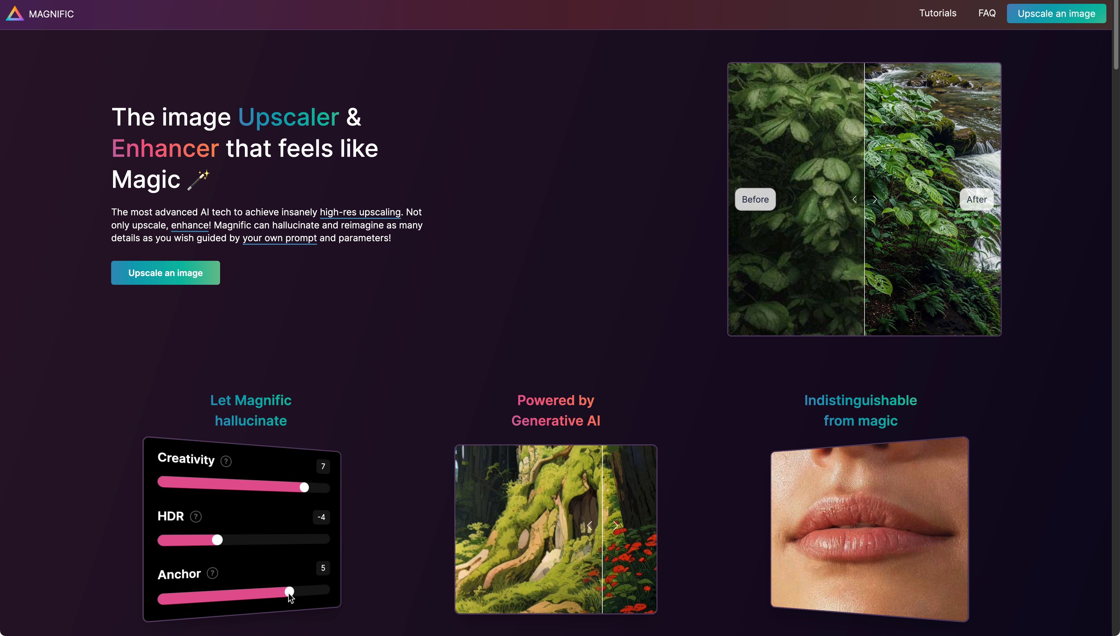
Task: Click the Anchor slider handle
Action: (289, 592)
